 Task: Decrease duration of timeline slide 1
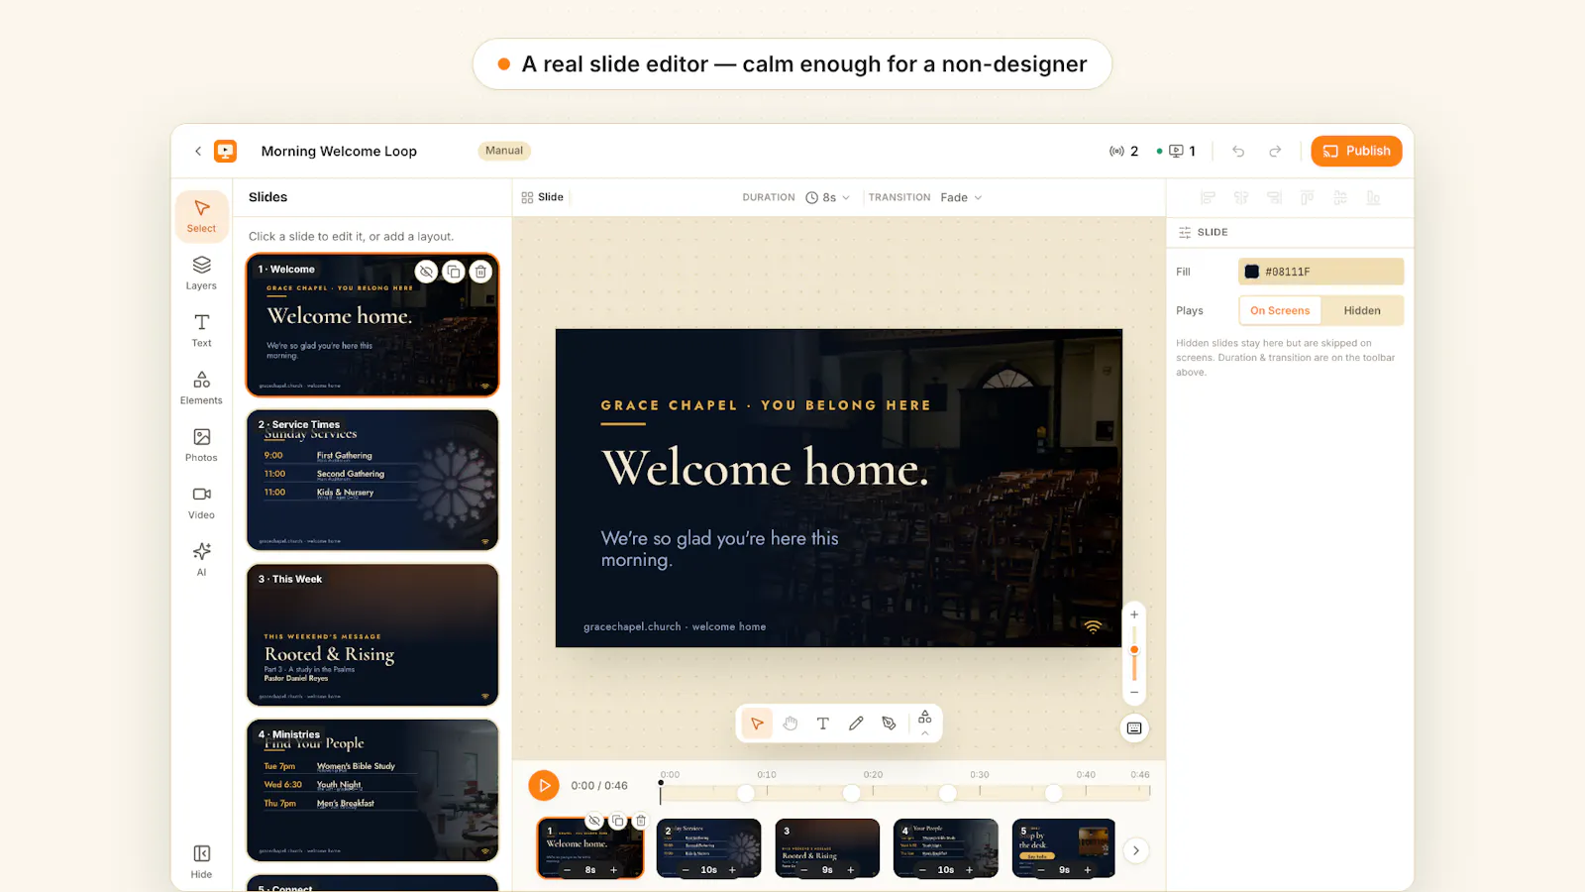click(567, 870)
